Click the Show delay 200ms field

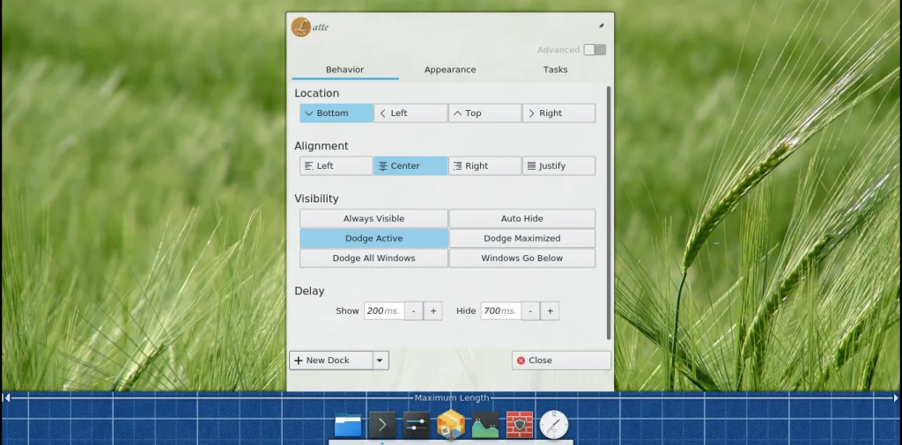pyautogui.click(x=384, y=311)
